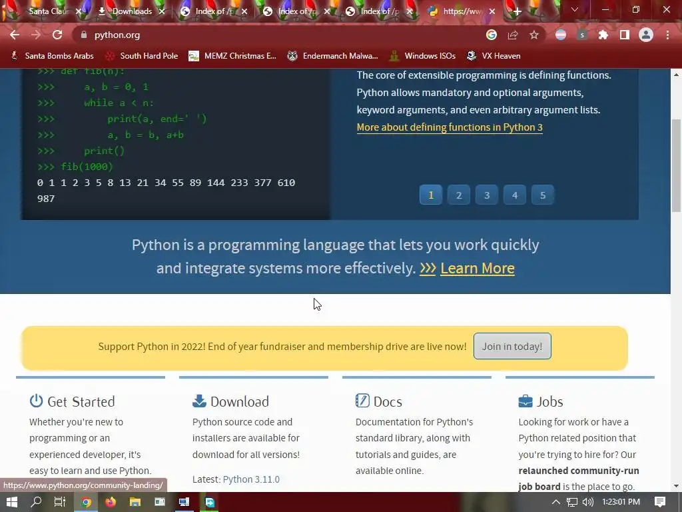Open Windows ISOs bookmark
This screenshot has width=682, height=512.
pos(423,56)
